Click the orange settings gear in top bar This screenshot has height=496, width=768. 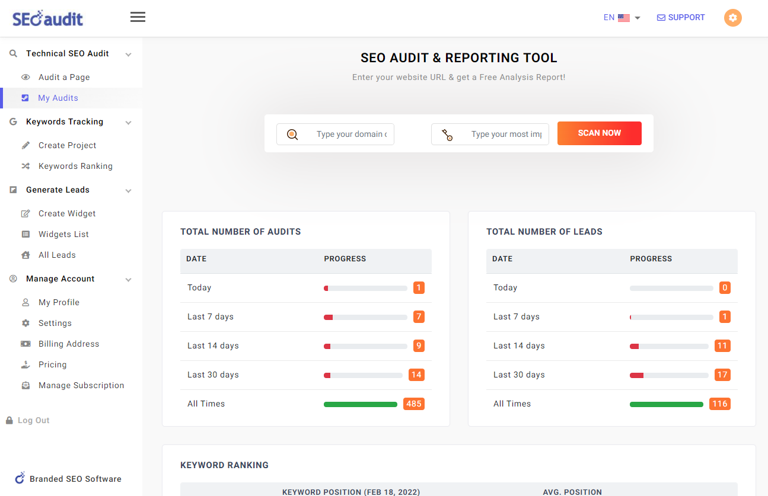pos(733,18)
